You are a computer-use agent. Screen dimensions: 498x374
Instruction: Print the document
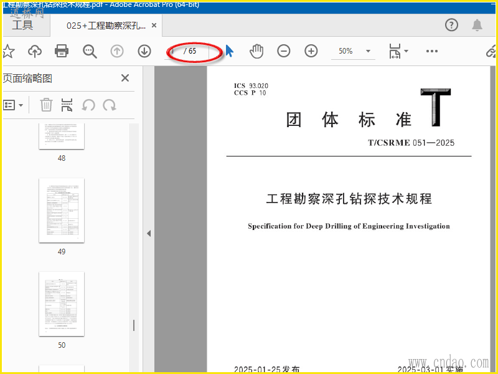pos(62,51)
